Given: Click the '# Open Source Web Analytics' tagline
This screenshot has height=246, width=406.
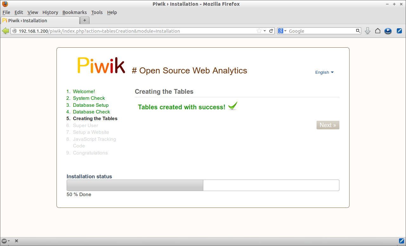Looking at the screenshot, I should click(x=189, y=71).
